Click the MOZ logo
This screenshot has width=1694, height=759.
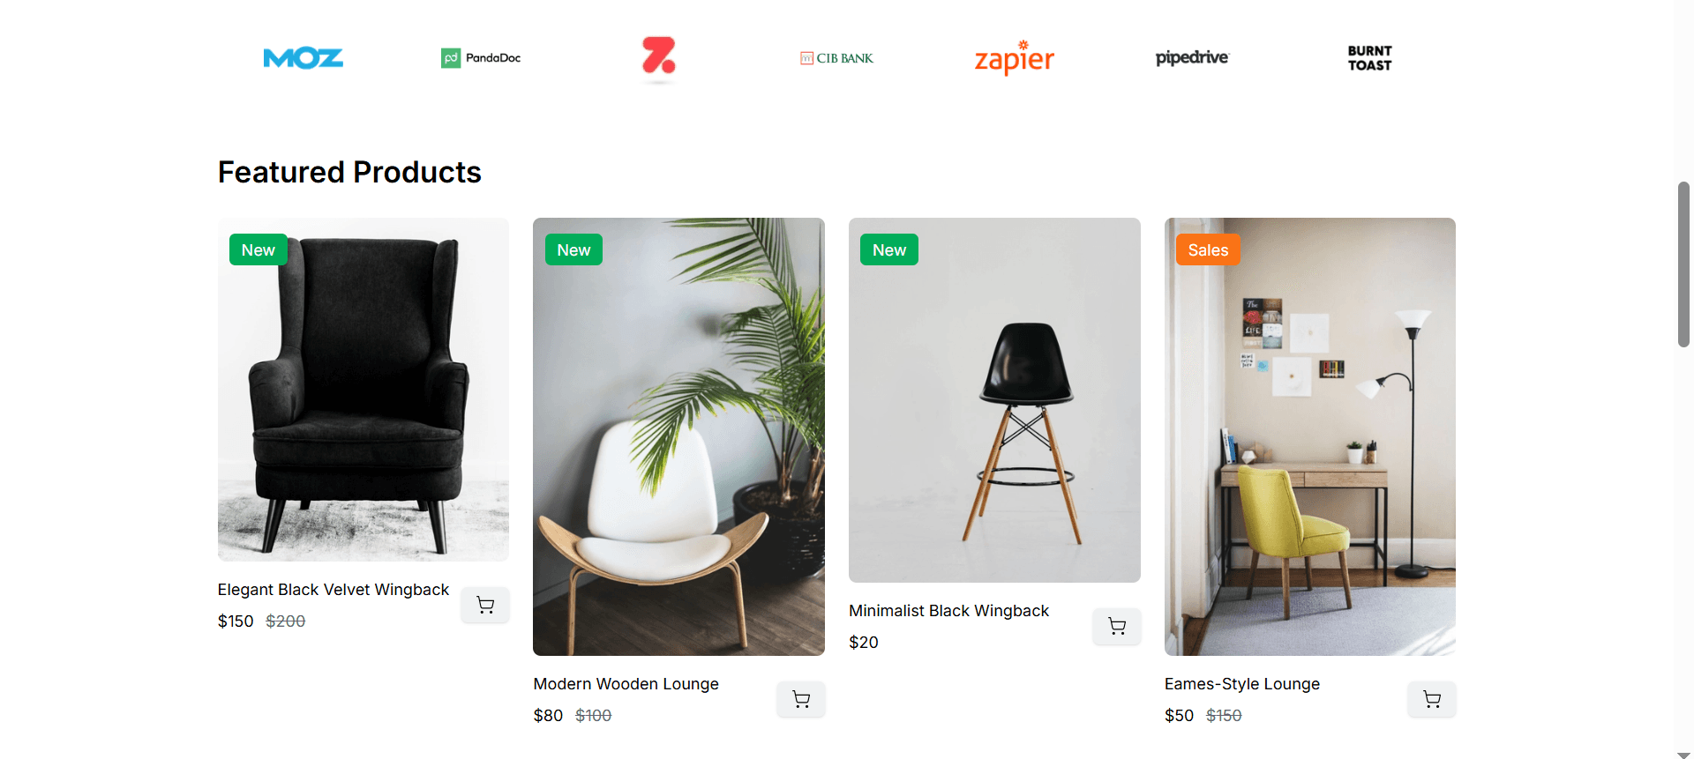tap(303, 58)
